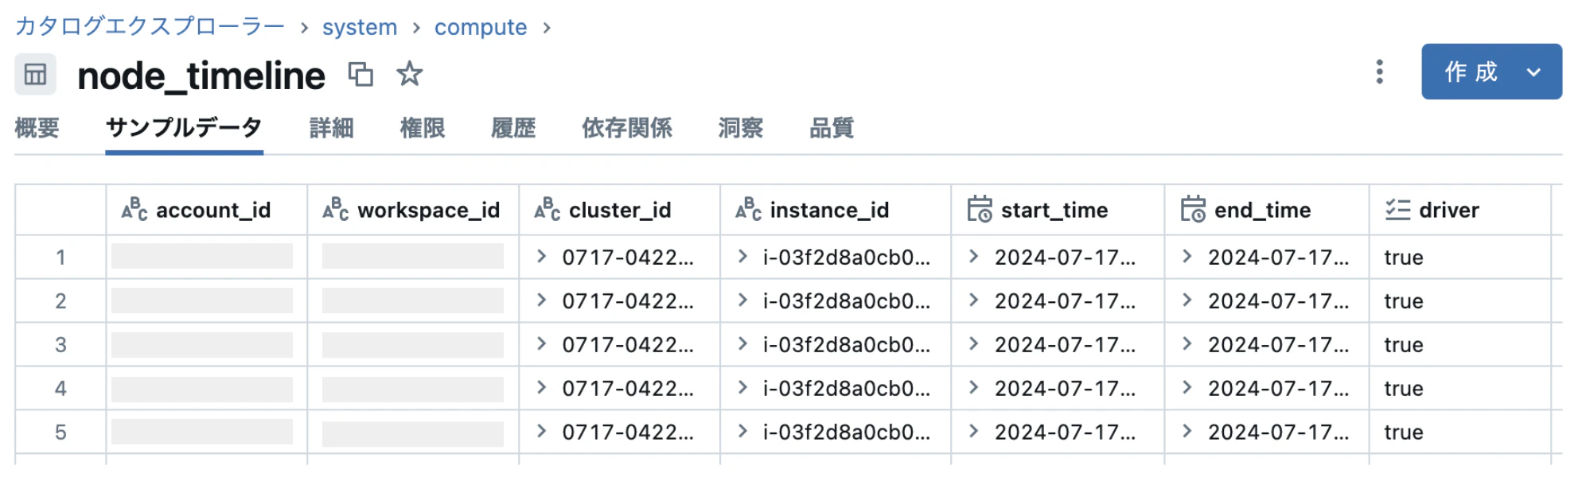Click the driver column header

1460,210
